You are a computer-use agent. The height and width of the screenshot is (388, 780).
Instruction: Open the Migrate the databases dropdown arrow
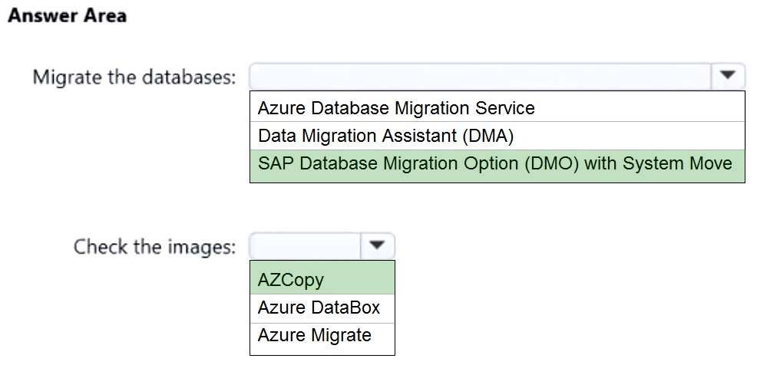pyautogui.click(x=728, y=76)
